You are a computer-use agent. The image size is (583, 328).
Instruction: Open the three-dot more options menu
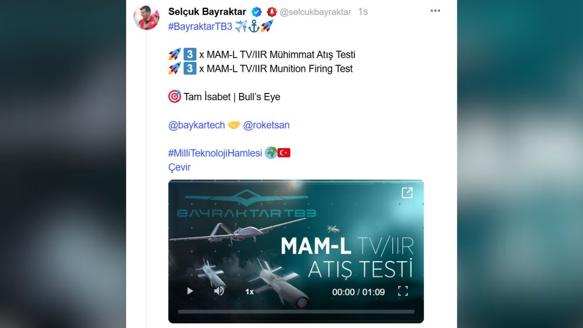click(x=435, y=11)
